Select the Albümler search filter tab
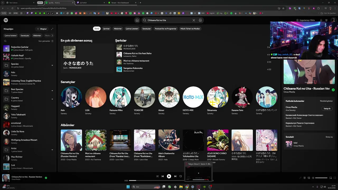The height and width of the screenshot is (190, 338). tap(118, 29)
